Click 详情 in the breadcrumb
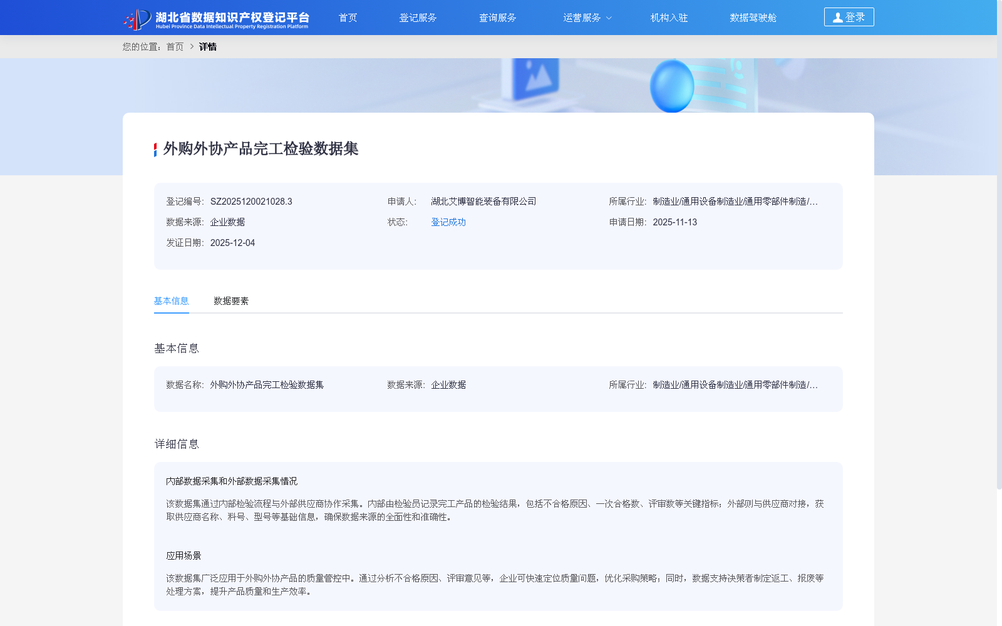1002x626 pixels. coord(208,46)
